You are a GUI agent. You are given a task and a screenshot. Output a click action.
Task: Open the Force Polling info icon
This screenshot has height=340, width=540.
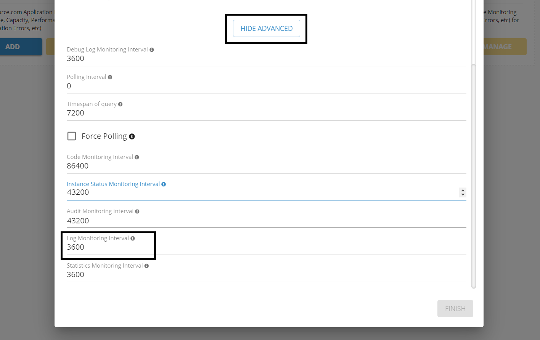point(132,136)
